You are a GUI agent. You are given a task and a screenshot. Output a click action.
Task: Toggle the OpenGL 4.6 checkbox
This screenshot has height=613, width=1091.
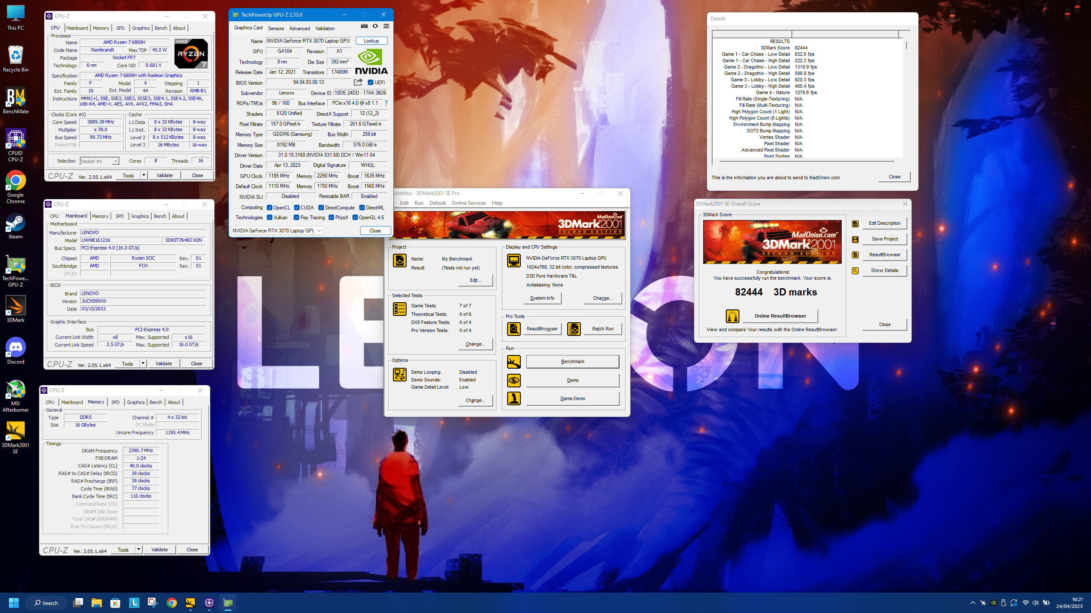tap(355, 218)
